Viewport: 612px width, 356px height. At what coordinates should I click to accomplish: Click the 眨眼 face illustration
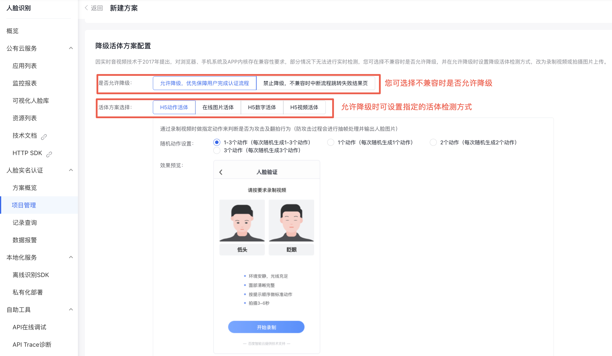tap(291, 221)
